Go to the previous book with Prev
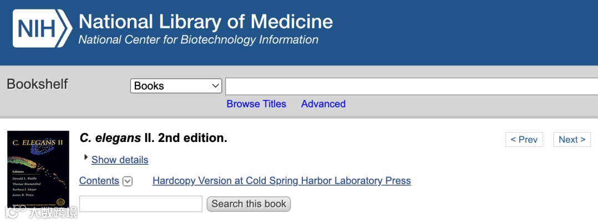The image size is (598, 223). tap(524, 140)
